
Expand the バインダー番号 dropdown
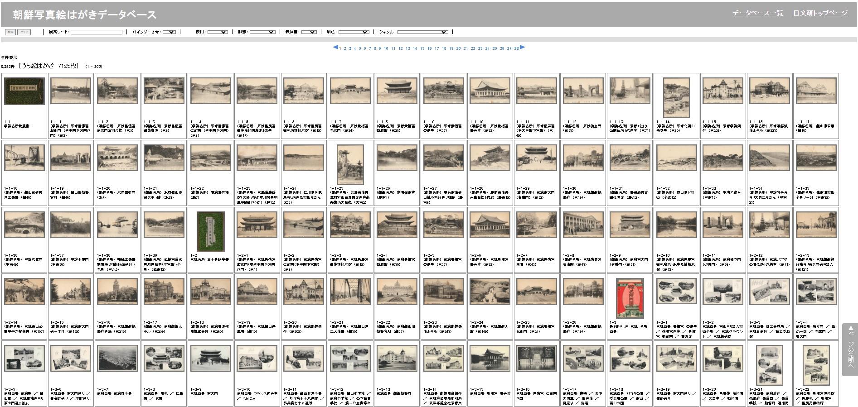[169, 32]
